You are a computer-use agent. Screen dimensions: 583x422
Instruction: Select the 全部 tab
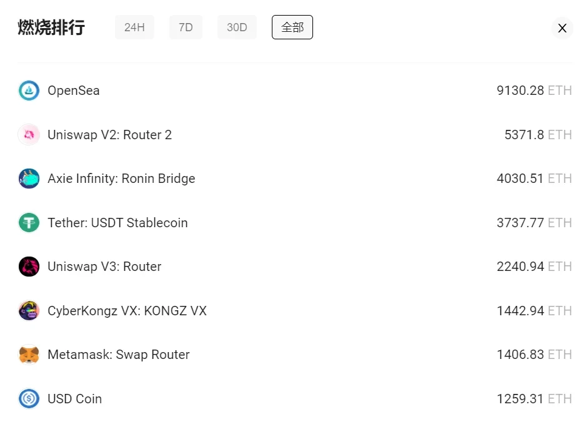click(292, 27)
